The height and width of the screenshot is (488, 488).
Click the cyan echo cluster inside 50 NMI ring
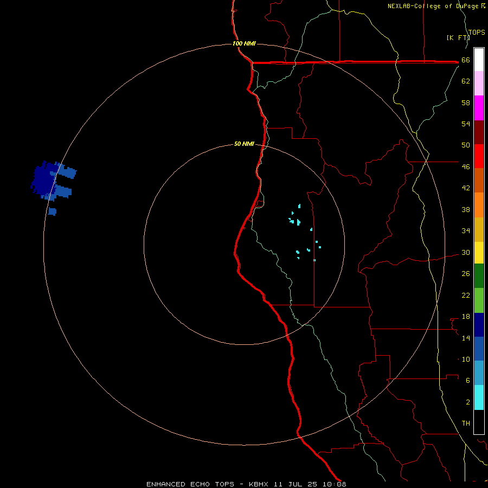tap(305, 232)
